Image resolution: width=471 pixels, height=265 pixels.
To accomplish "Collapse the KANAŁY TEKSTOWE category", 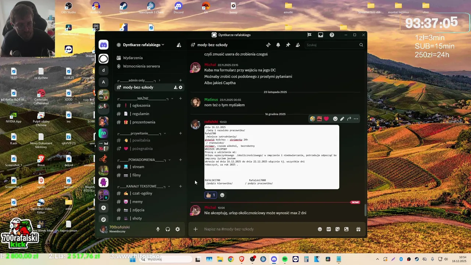I will click(144, 187).
